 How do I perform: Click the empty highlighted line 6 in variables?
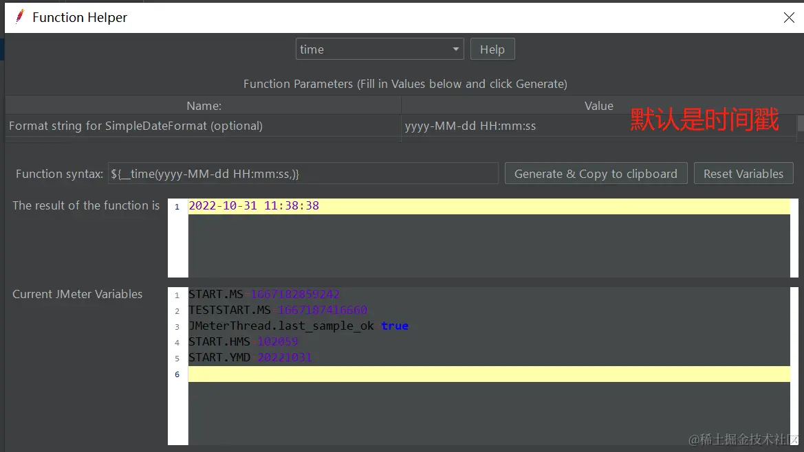[x=481, y=374]
